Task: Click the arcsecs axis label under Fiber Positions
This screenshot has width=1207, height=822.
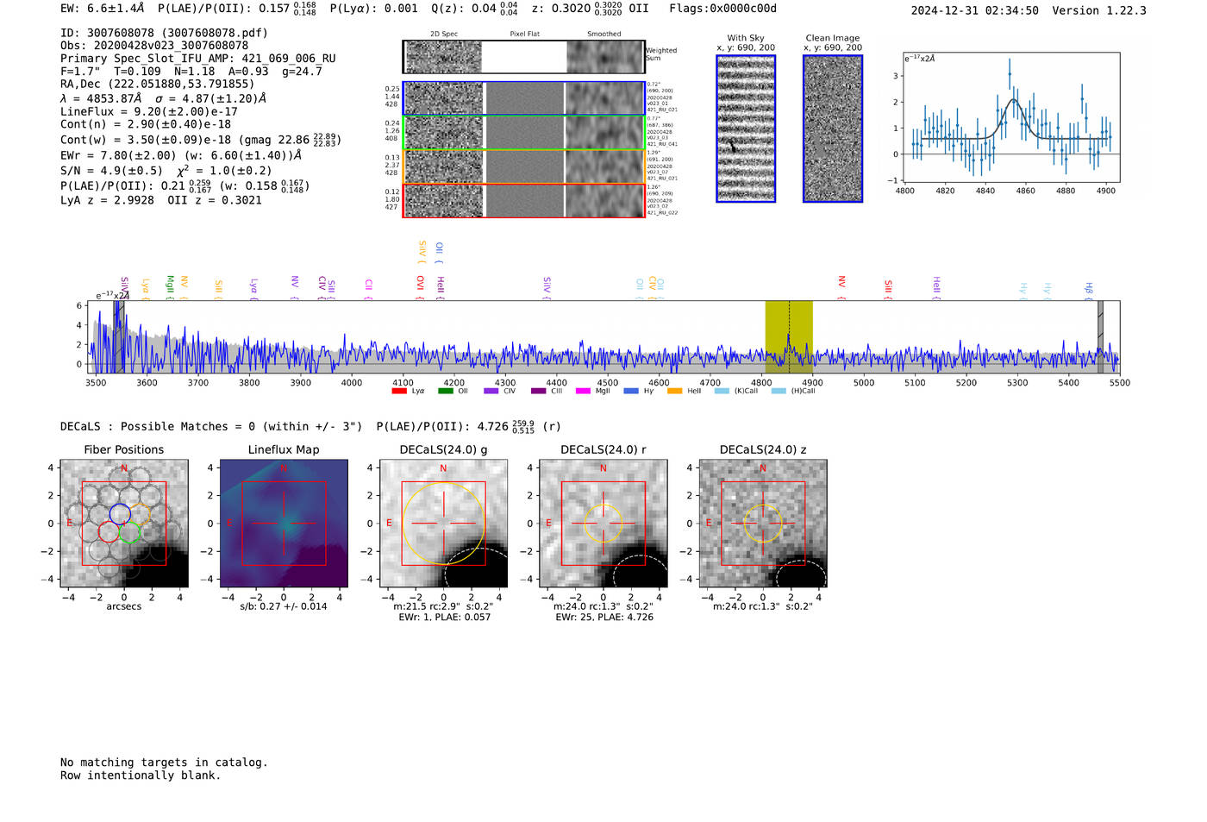Action: pyautogui.click(x=124, y=606)
